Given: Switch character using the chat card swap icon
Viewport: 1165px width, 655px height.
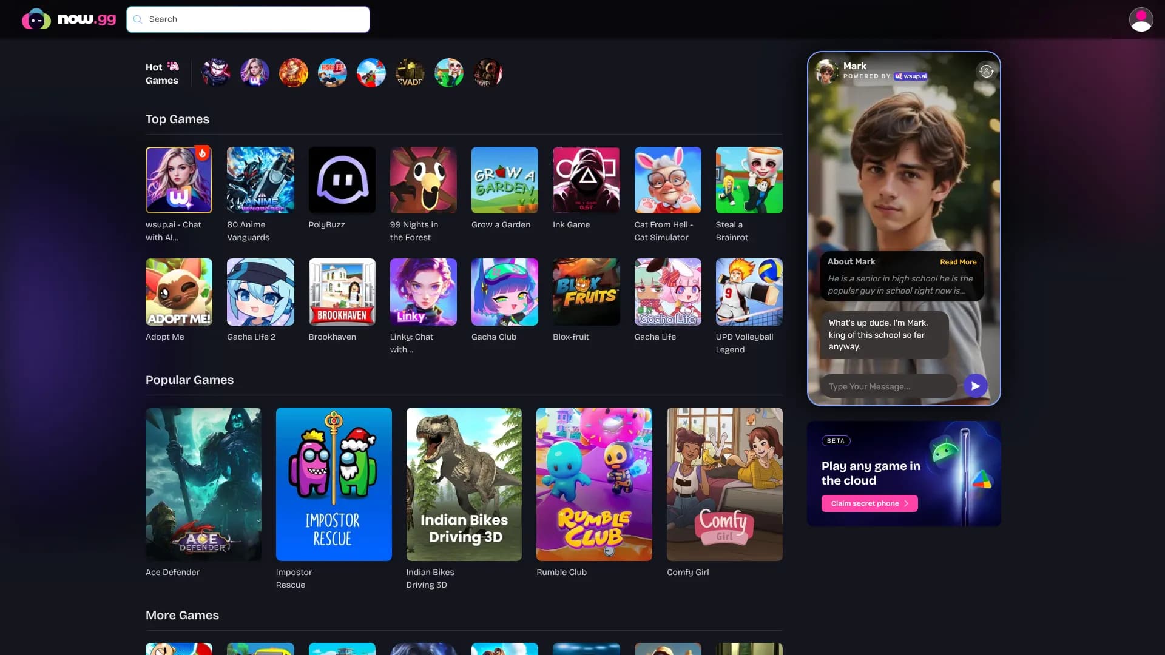Looking at the screenshot, I should 986,71.
